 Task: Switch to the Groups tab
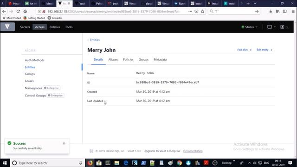(143, 60)
